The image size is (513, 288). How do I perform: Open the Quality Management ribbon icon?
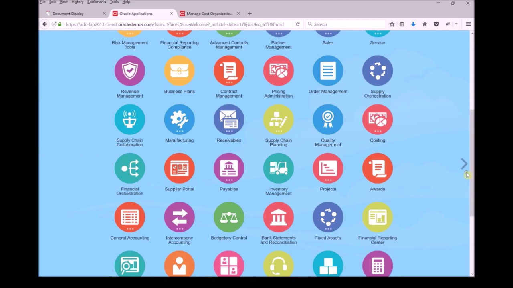coord(328,119)
